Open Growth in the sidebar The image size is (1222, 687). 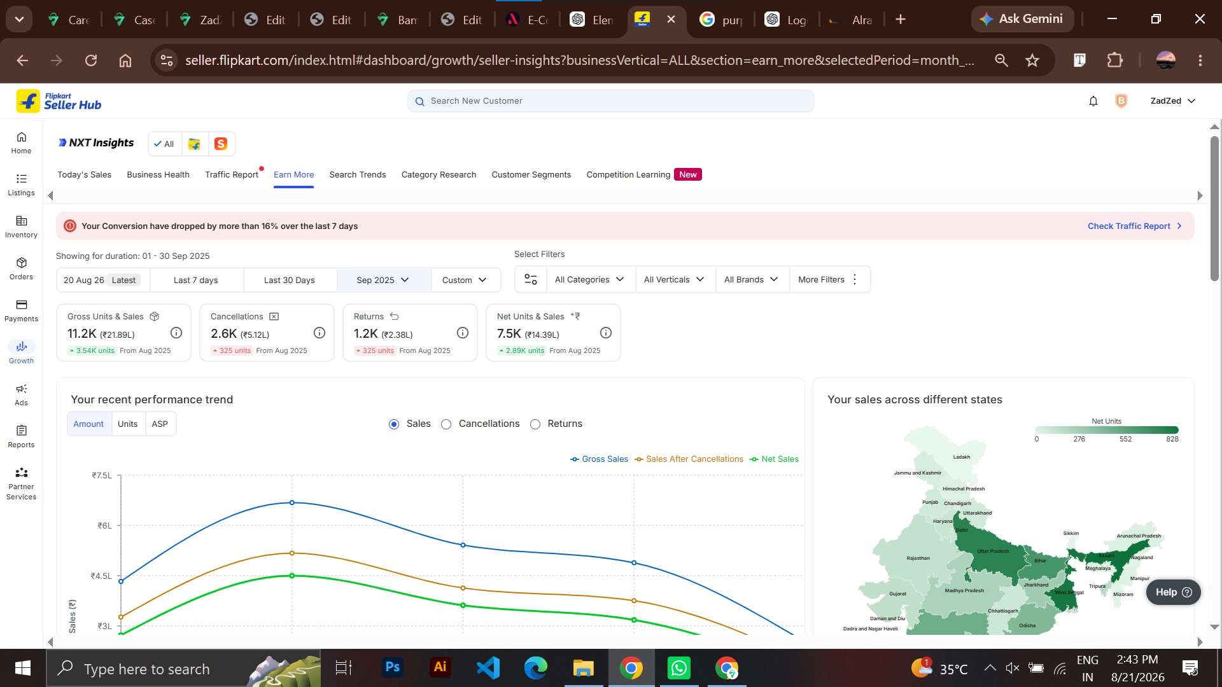pos(21,353)
